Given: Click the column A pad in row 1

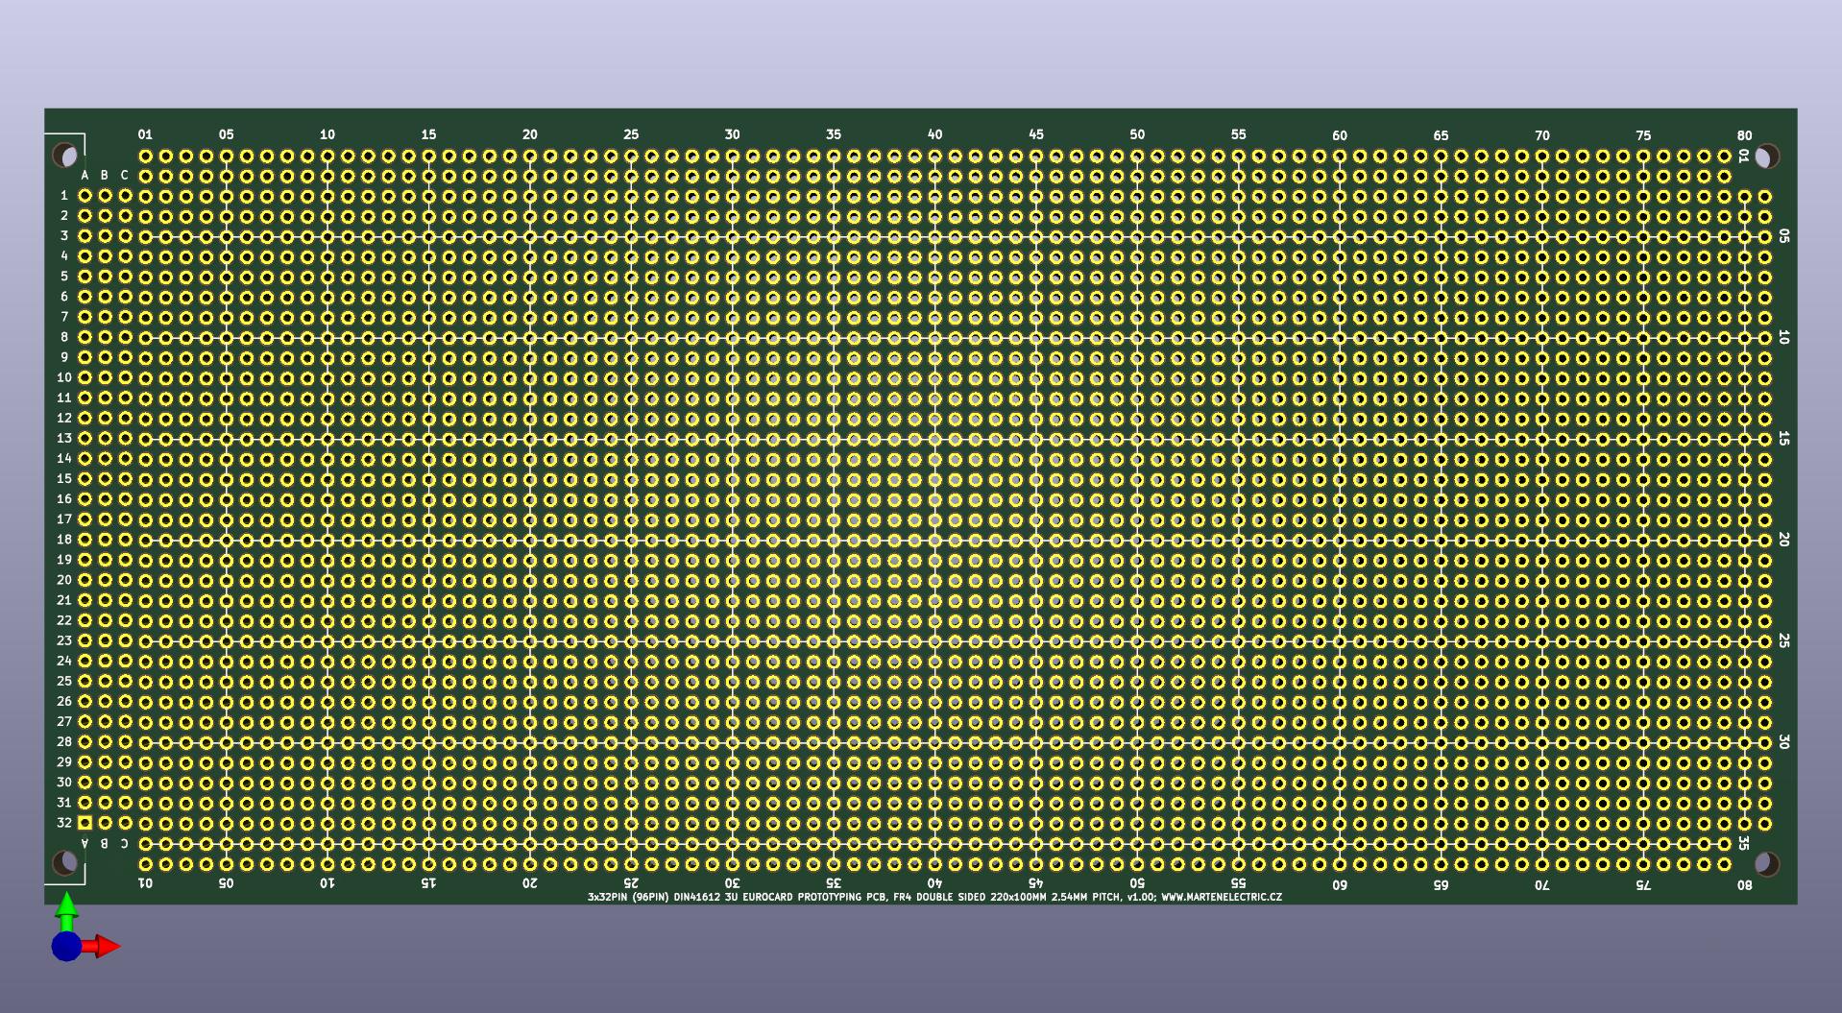Looking at the screenshot, I should [85, 196].
